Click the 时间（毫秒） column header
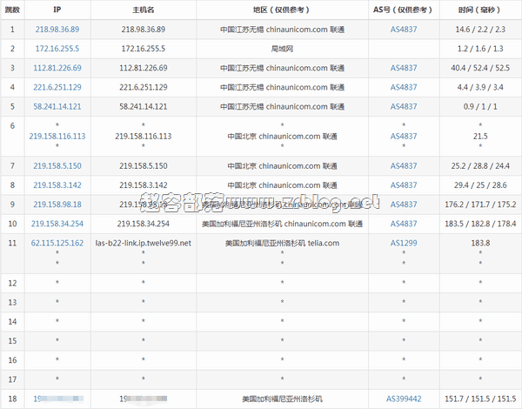This screenshot has height=409, width=522. [x=479, y=10]
